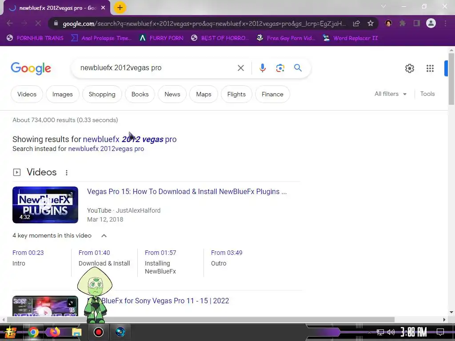Open the Word Replacer II bookmark
This screenshot has height=341, width=455.
351,38
